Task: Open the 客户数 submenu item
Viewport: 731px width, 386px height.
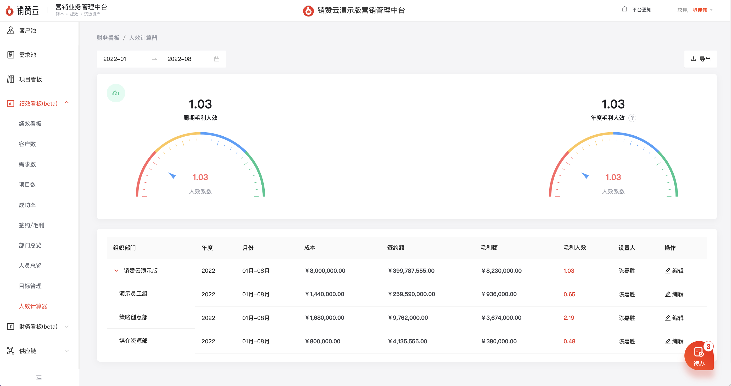Action: [x=27, y=144]
